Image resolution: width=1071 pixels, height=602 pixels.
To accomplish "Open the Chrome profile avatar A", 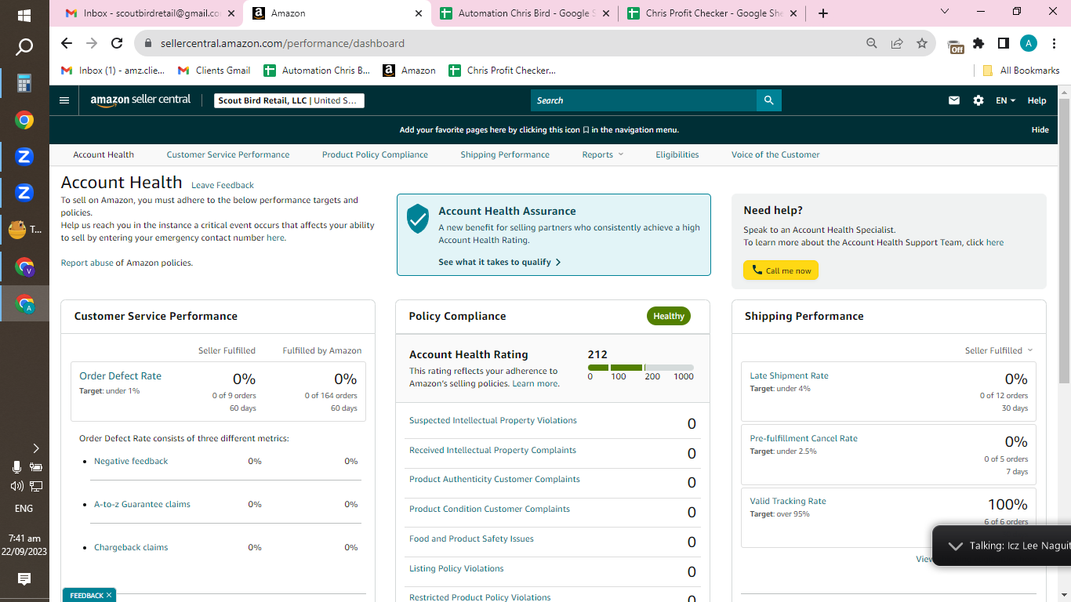I will coord(1029,43).
